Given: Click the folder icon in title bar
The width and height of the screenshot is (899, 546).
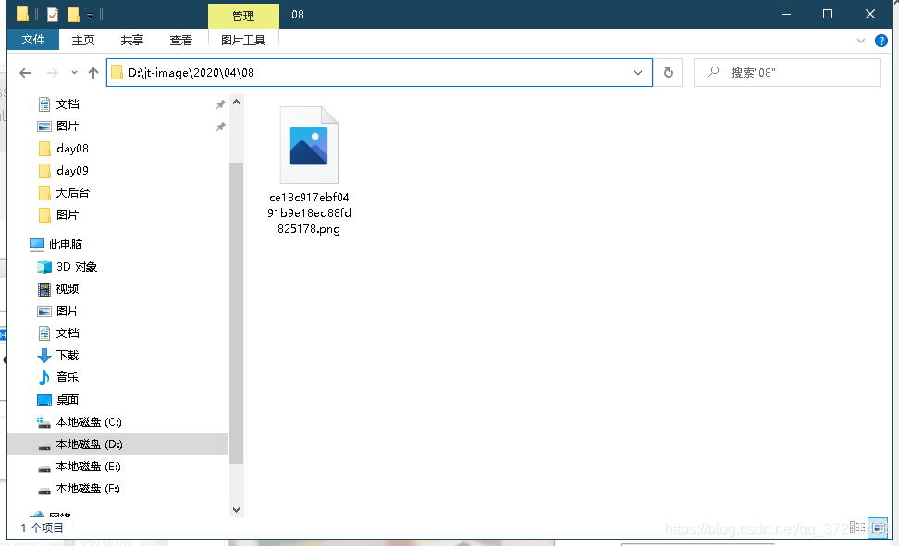Looking at the screenshot, I should tap(22, 15).
